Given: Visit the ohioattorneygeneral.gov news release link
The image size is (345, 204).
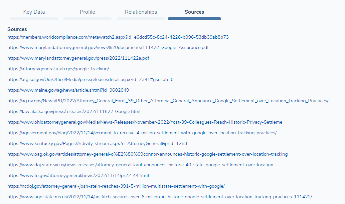Looking at the screenshot, I should point(145,122).
